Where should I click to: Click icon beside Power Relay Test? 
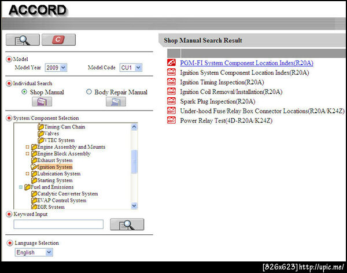click(x=171, y=120)
